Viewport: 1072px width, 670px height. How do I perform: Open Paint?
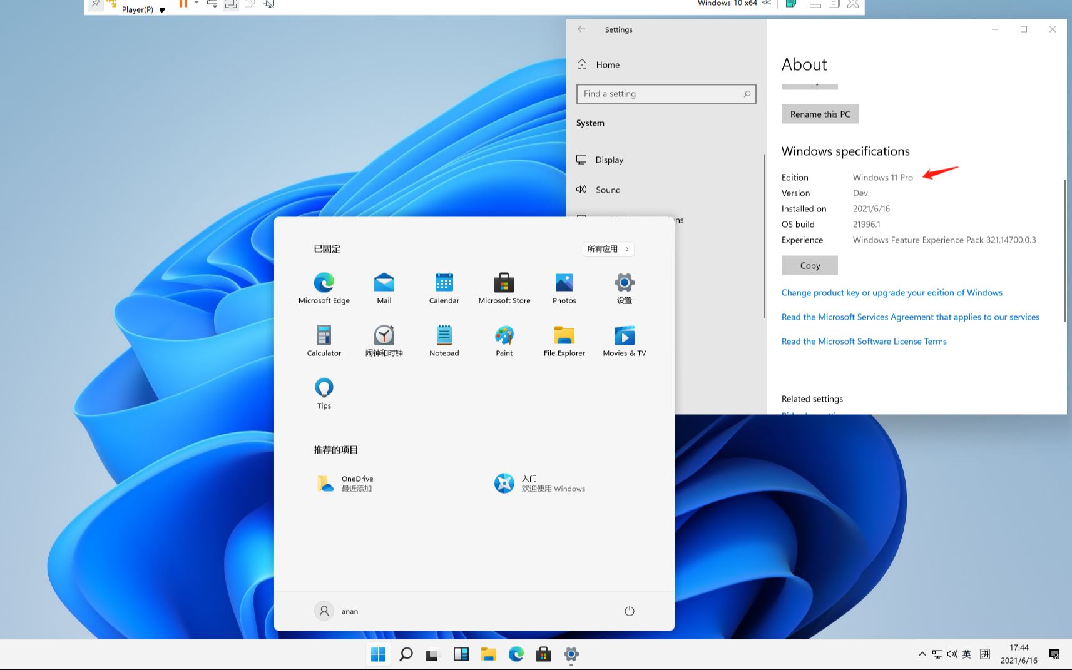click(x=504, y=340)
